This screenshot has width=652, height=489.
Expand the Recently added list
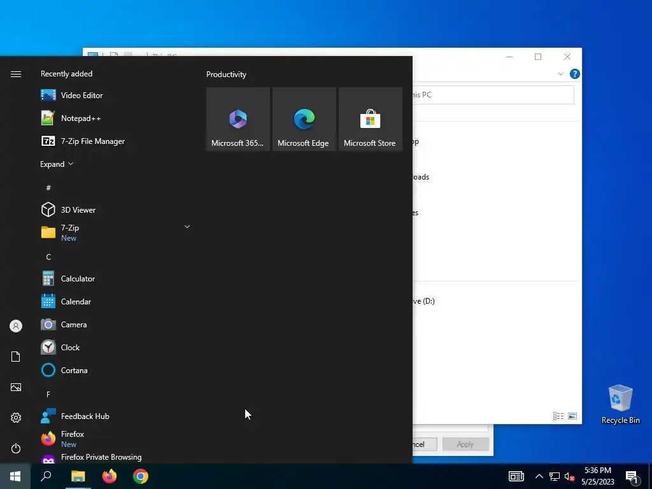pos(57,164)
